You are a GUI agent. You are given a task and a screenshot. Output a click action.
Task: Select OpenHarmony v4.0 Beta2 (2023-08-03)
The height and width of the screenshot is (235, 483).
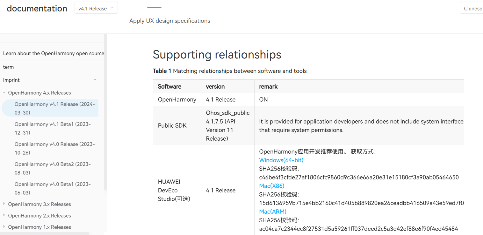tap(53, 168)
